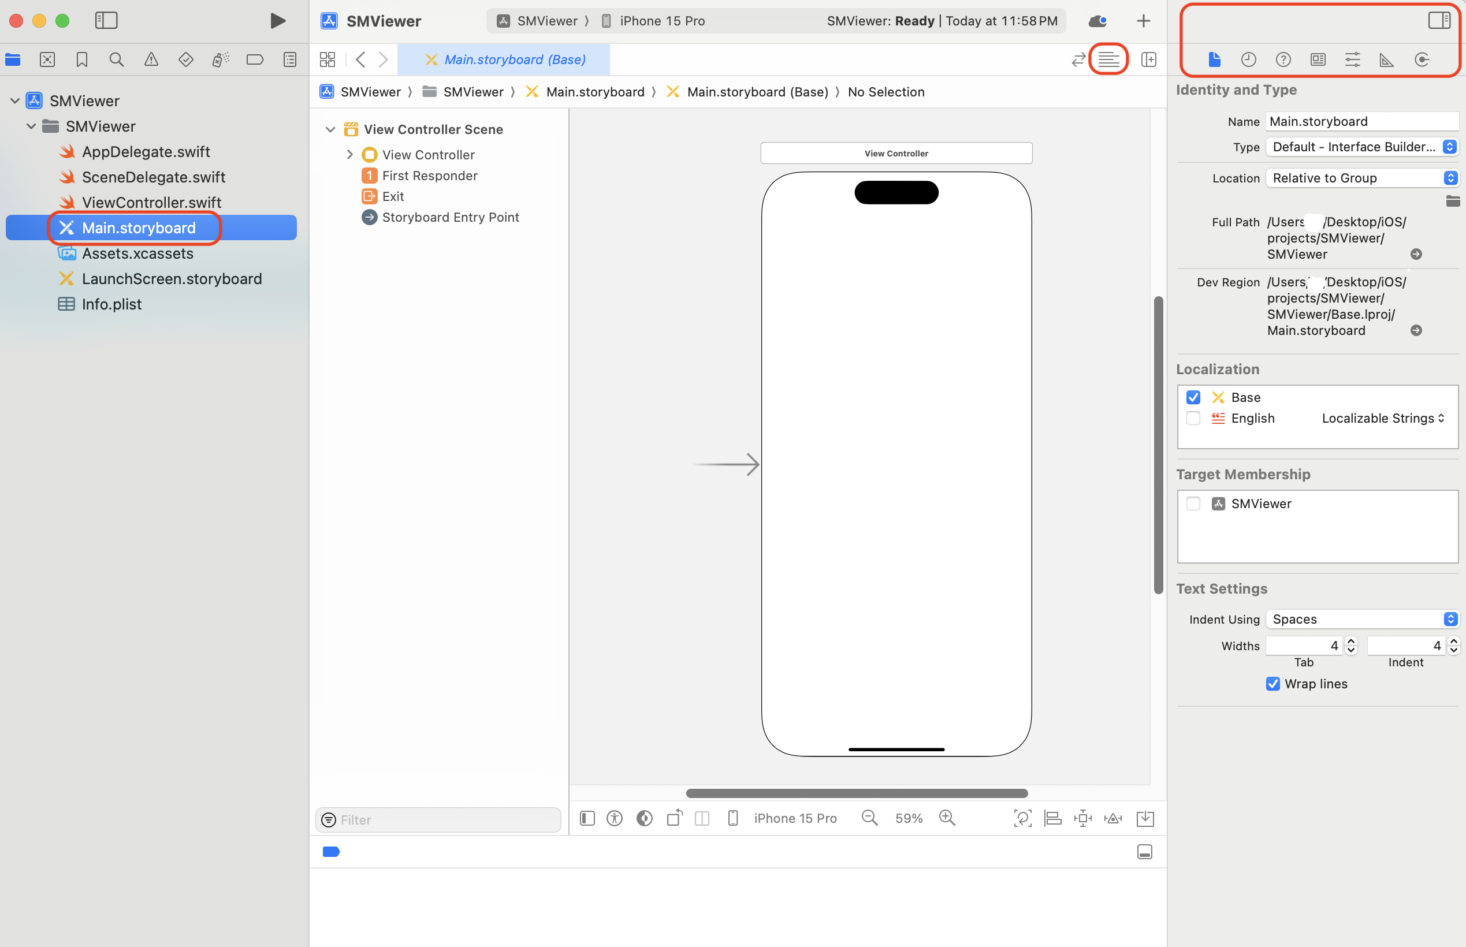Open the Find navigator magnifier icon

coord(116,59)
